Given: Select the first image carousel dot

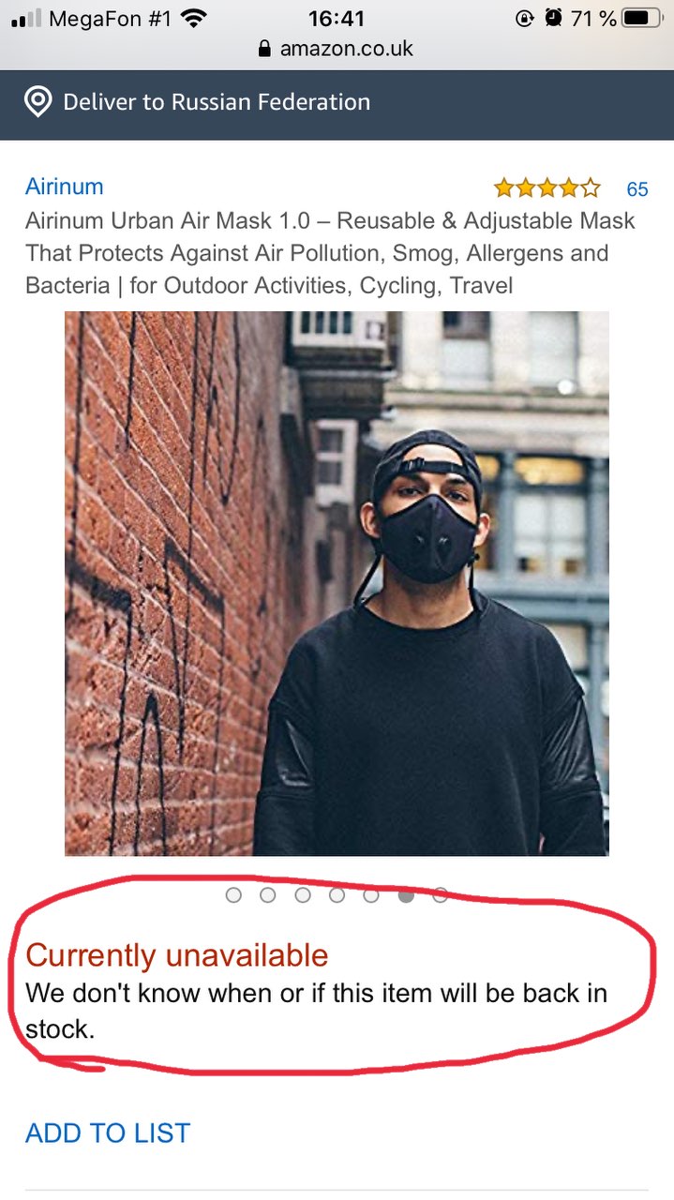Looking at the screenshot, I should [234, 895].
